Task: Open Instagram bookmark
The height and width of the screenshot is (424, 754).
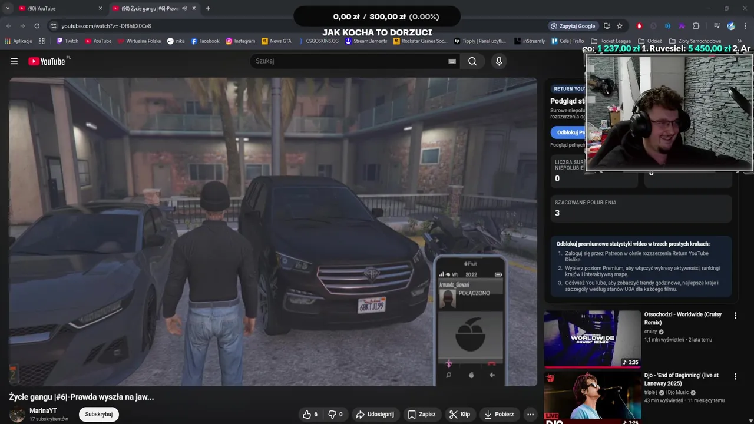Action: pyautogui.click(x=240, y=41)
